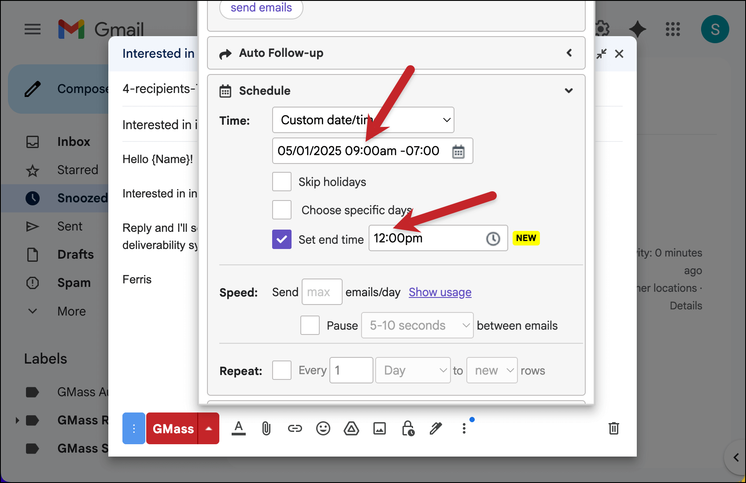Insert files using Drive icon
Viewport: 746px width, 483px height.
(351, 428)
